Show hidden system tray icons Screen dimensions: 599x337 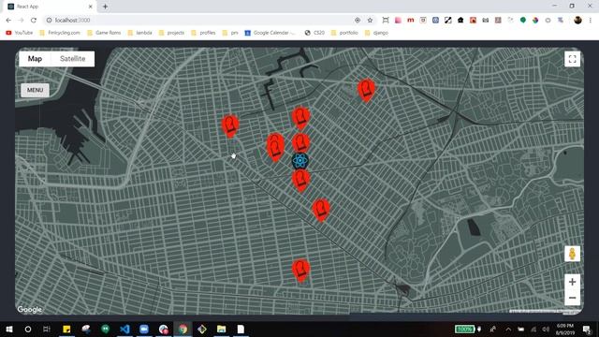508,329
